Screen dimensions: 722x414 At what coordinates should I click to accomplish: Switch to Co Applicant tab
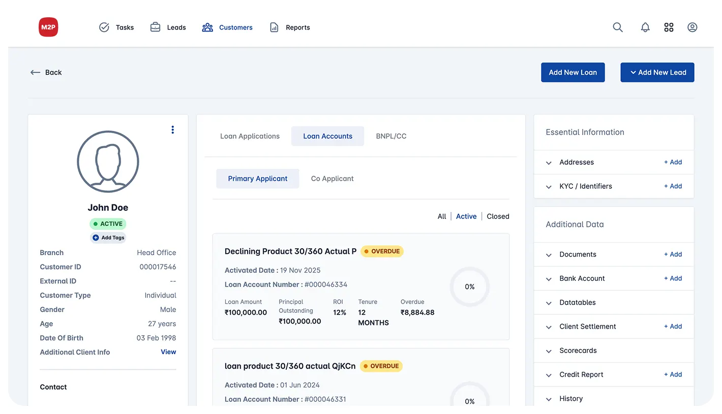[333, 179]
